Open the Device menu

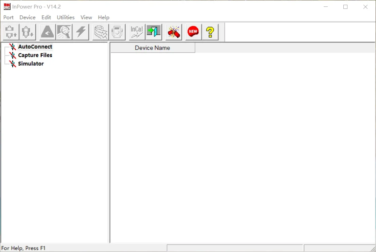pyautogui.click(x=27, y=17)
